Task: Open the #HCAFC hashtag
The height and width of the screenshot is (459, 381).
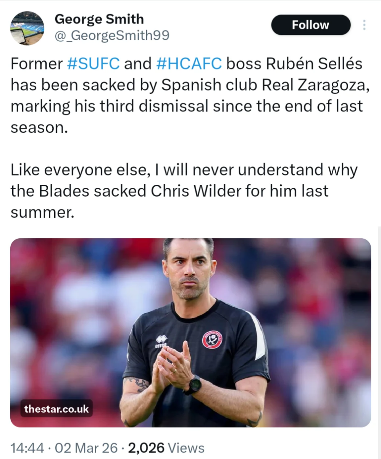Action: tap(189, 64)
